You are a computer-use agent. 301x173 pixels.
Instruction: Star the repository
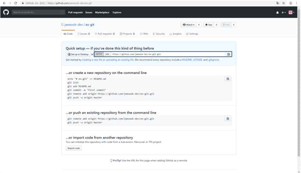pyautogui.click(x=209, y=25)
